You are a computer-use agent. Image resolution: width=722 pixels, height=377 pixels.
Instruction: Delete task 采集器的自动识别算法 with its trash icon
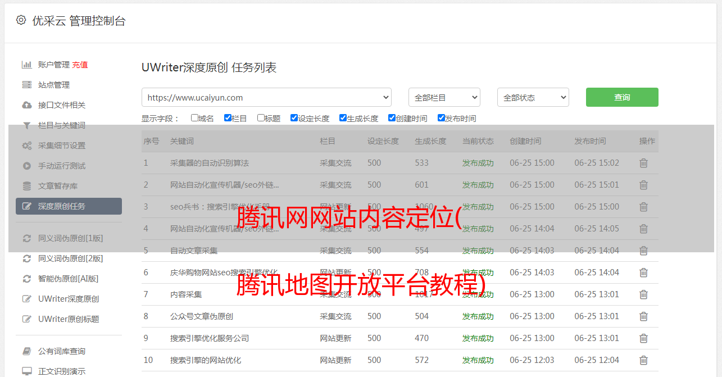[643, 163]
